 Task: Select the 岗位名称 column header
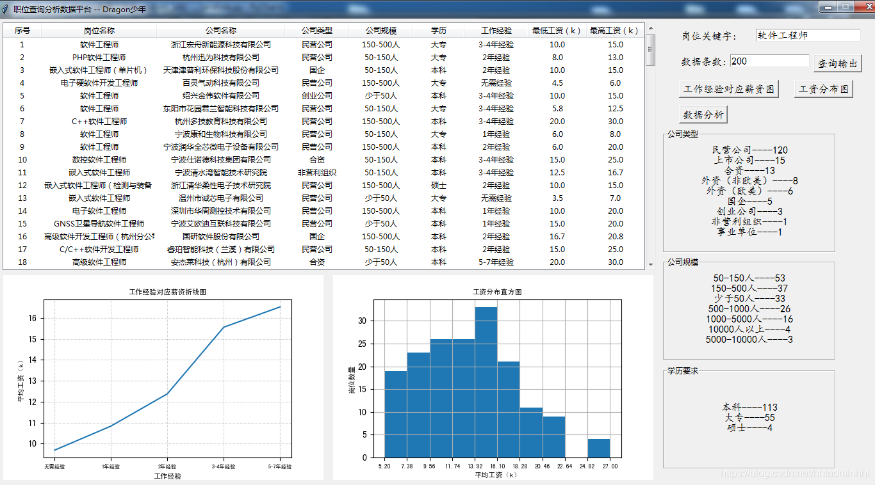click(x=99, y=31)
